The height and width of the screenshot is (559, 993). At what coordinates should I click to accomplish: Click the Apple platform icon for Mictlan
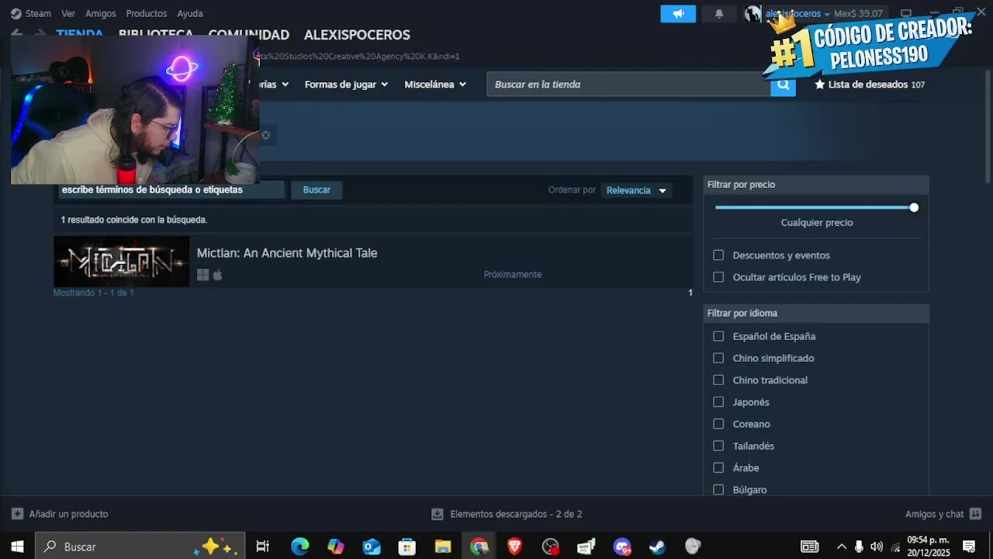218,275
